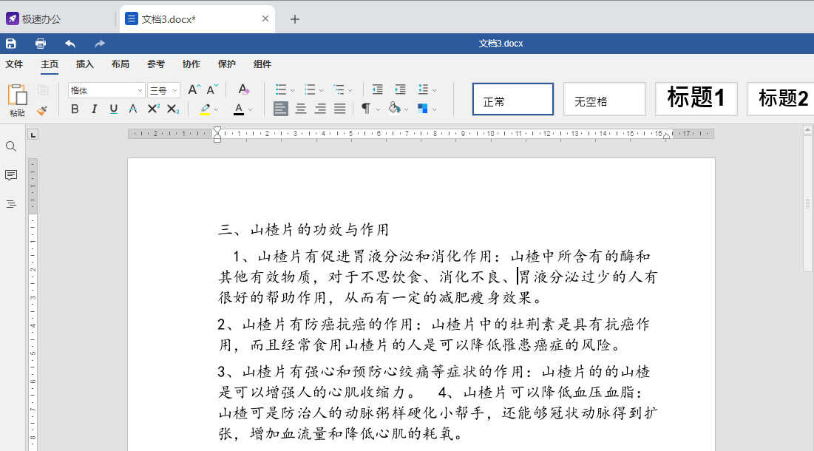Toggle left text alignment
The height and width of the screenshot is (451, 814).
pos(280,109)
